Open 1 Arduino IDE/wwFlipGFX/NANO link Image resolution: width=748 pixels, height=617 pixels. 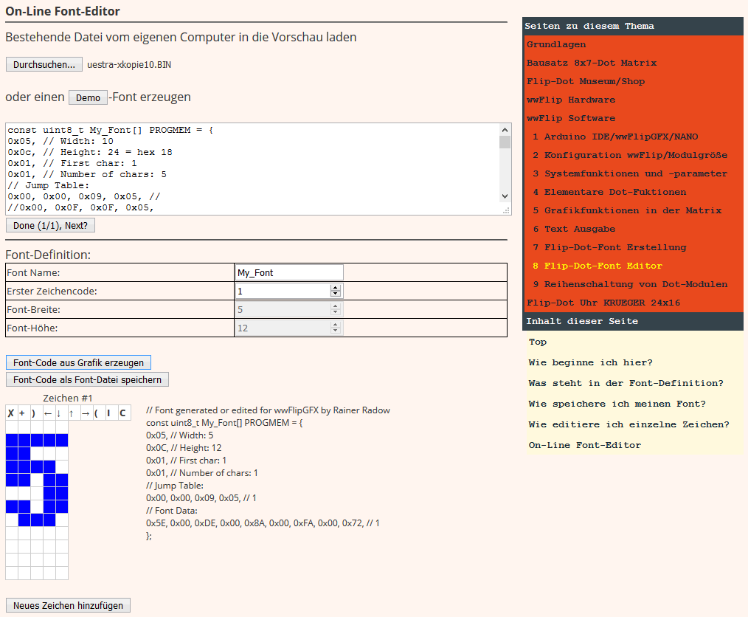click(x=615, y=137)
